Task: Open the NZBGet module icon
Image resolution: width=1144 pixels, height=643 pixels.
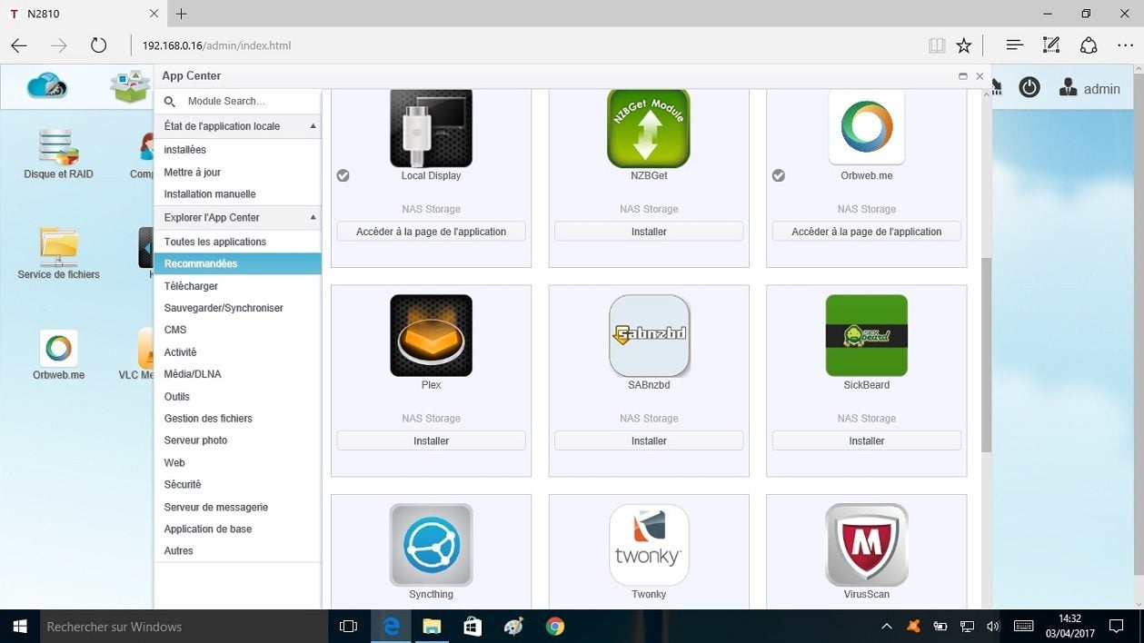Action: click(x=649, y=129)
